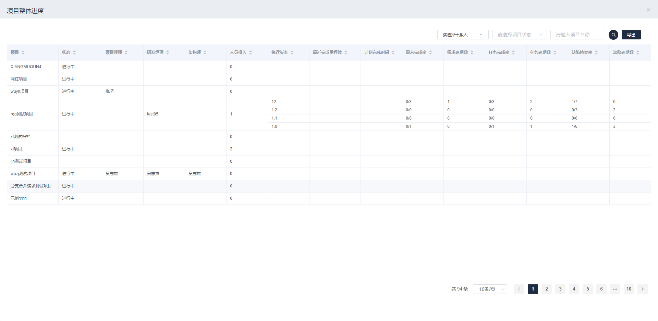Sort by 最近完成里程碑 column sort icon
The image size is (658, 321).
tap(346, 52)
